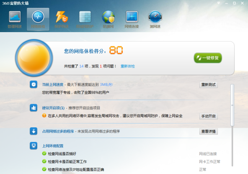Click the 查看详情 button
The height and width of the screenshot is (174, 248).
pyautogui.click(x=209, y=131)
